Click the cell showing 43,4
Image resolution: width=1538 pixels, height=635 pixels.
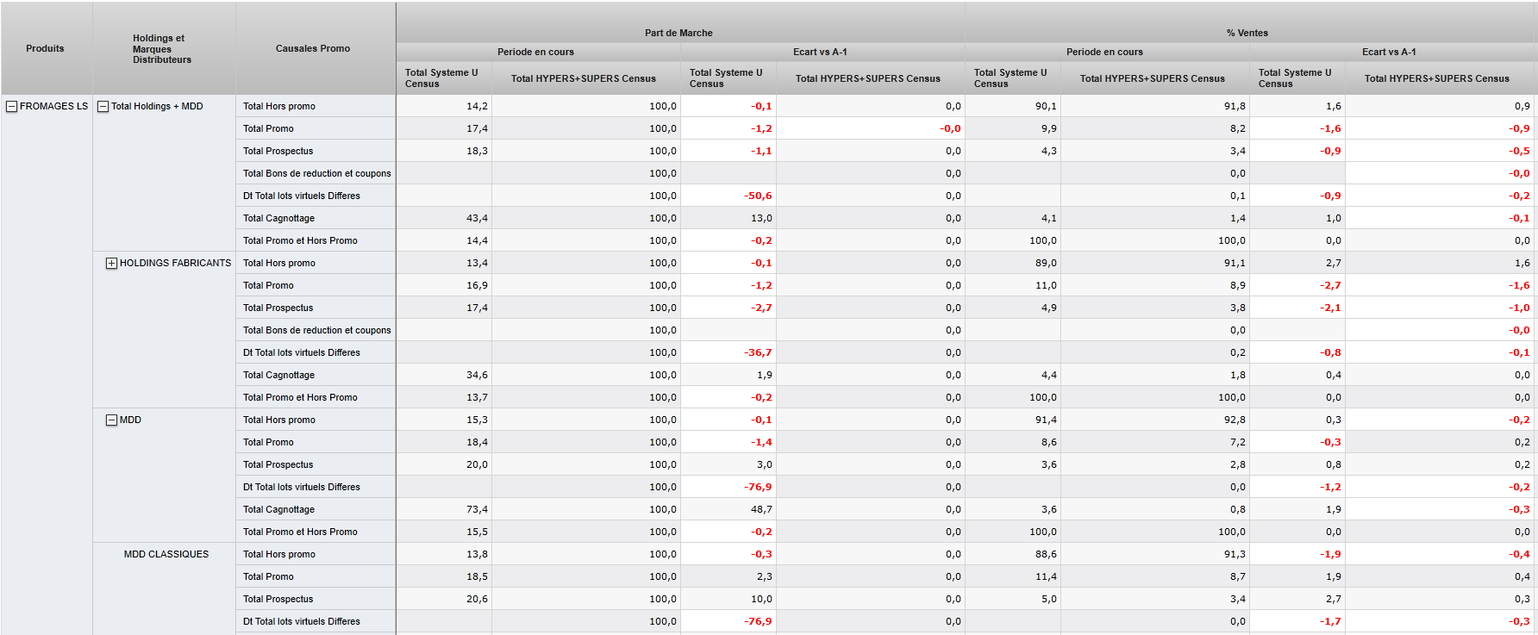pos(444,218)
